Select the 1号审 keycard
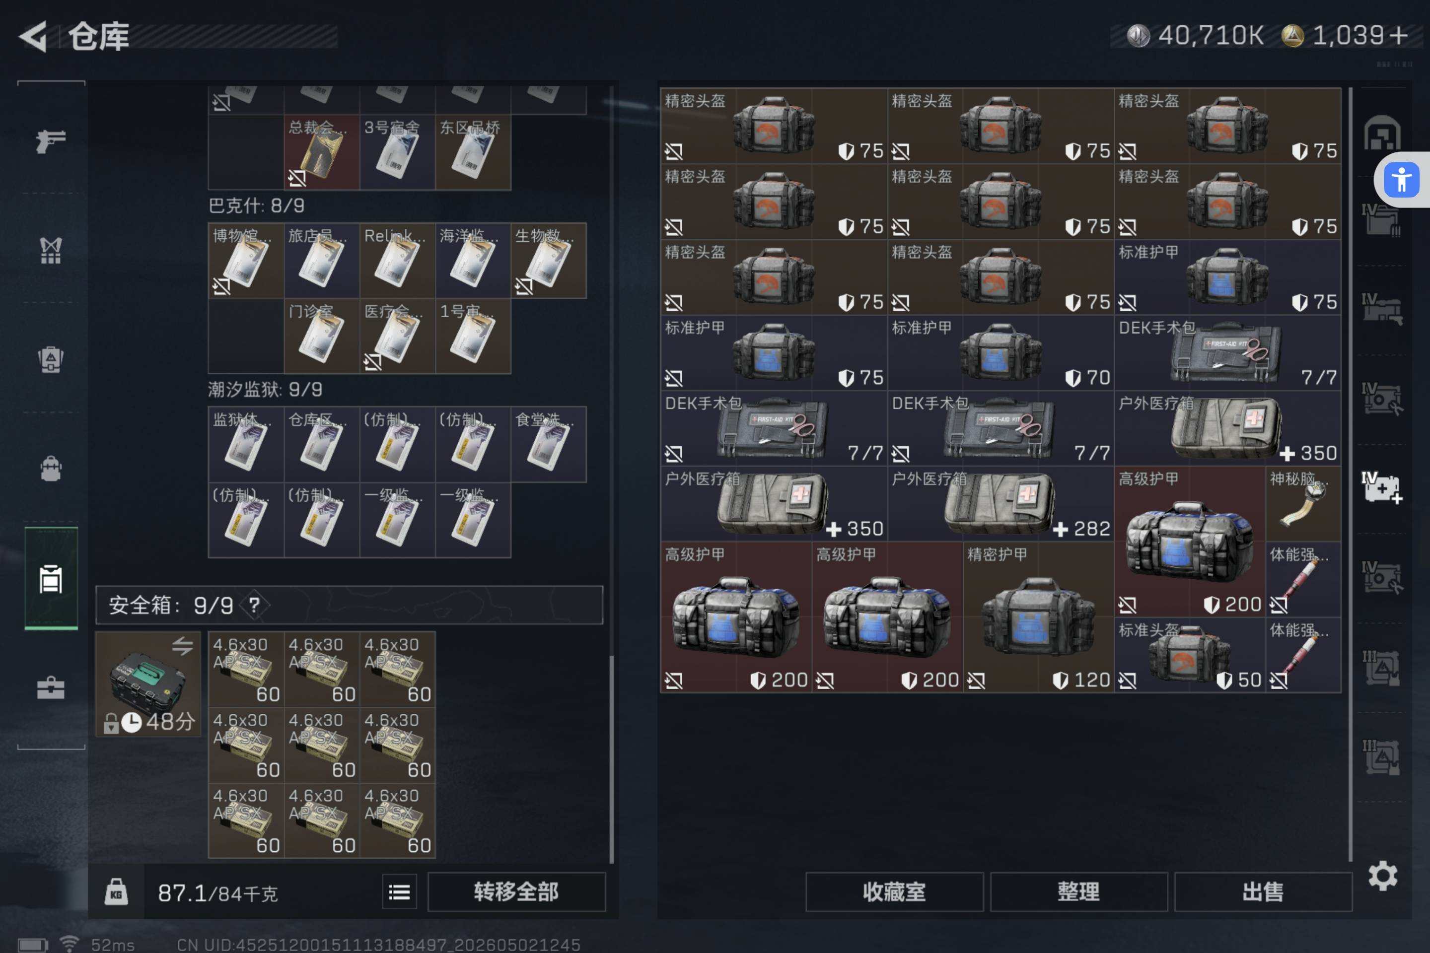This screenshot has height=953, width=1430. pyautogui.click(x=473, y=336)
